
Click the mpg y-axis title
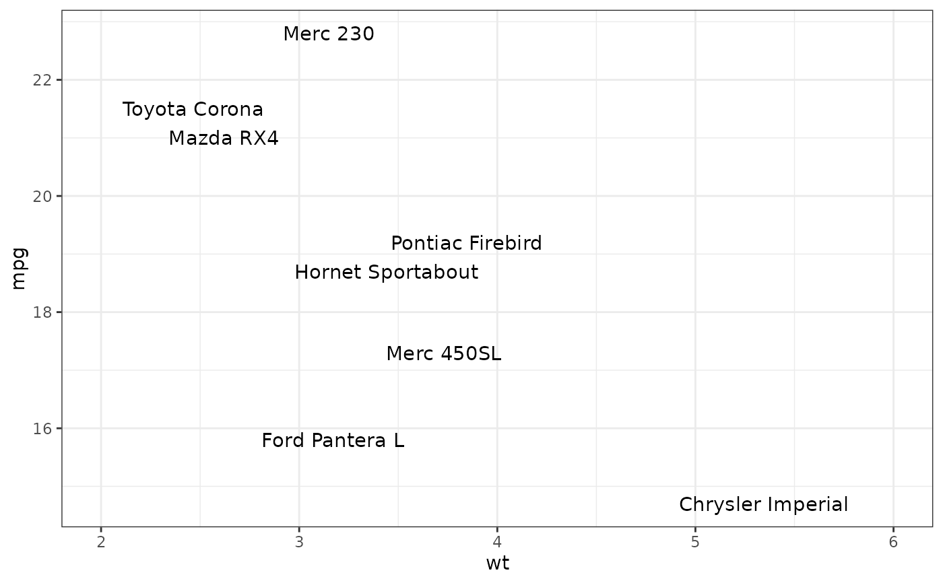click(x=19, y=269)
